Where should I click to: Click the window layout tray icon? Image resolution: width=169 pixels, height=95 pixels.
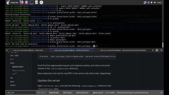tap(148, 2)
